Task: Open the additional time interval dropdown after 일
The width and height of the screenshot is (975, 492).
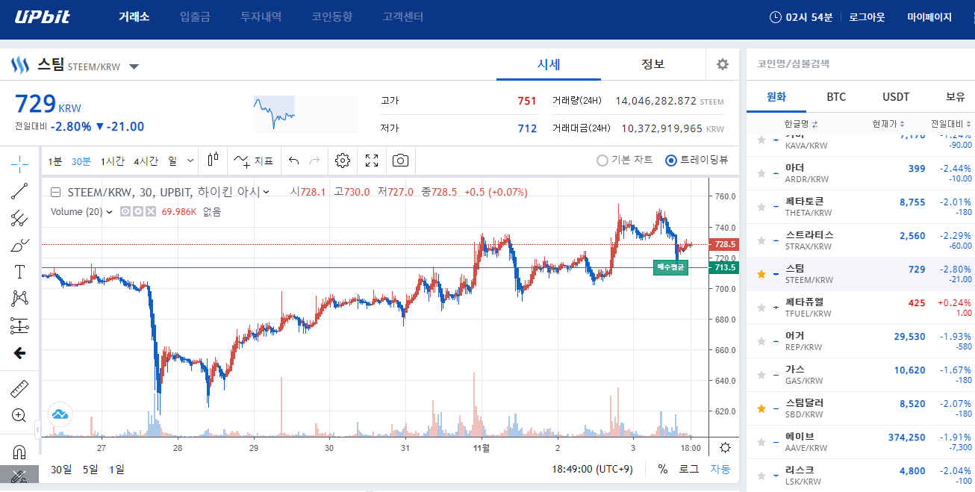Action: (190, 161)
